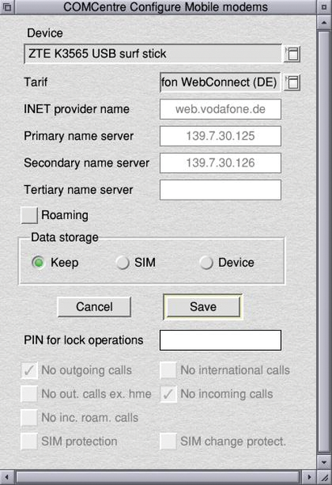Click the window resize corner icon
Screen dimensions: 332x485
324,477
